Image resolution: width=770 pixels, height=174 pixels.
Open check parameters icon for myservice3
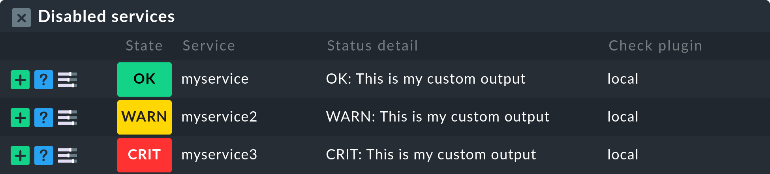[x=68, y=155]
